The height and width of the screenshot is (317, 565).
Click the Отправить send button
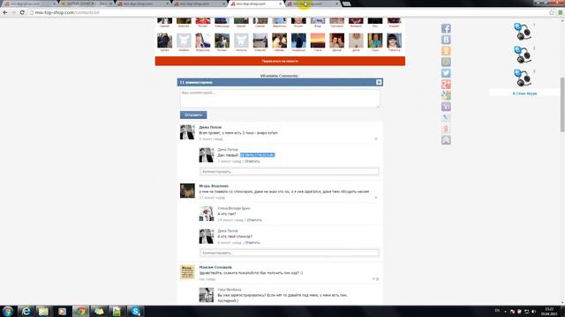coord(193,115)
